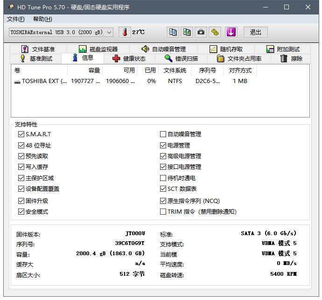322x300 pixels.
Task: Sort by the 已用 column header
Action: coord(148,70)
